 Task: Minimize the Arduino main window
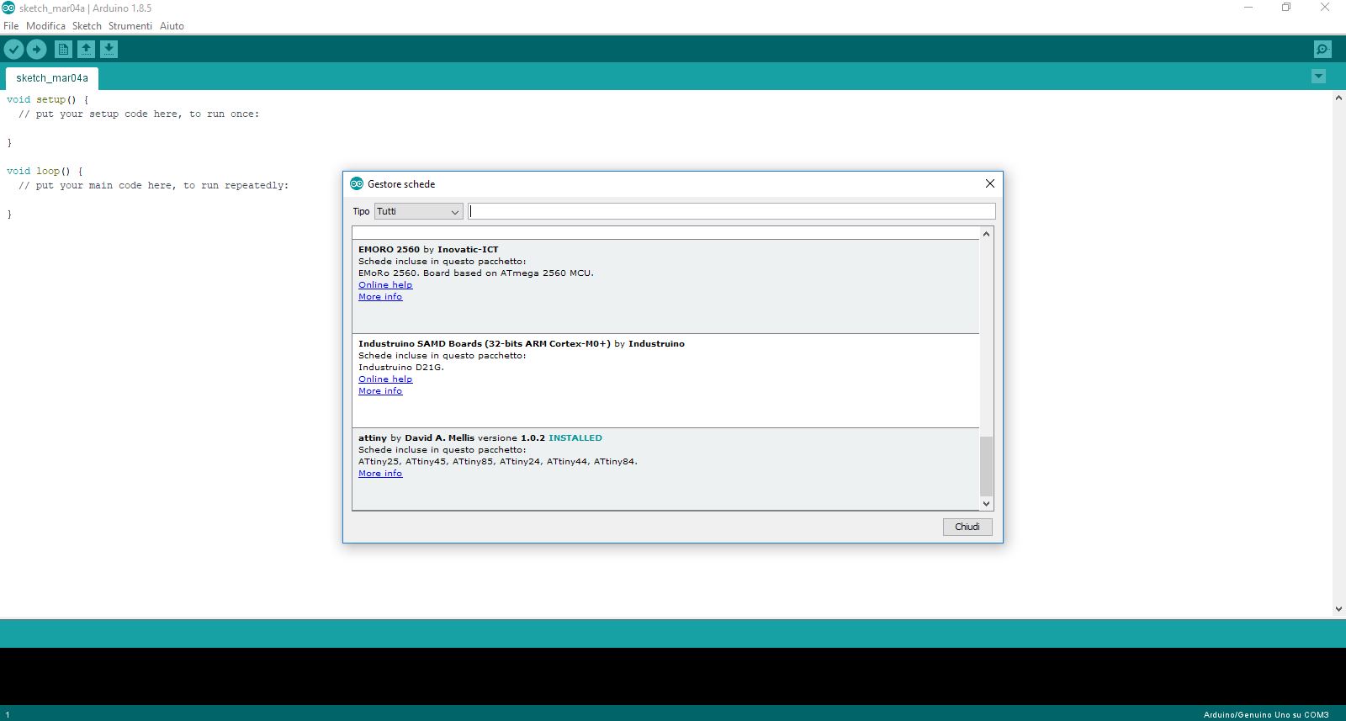click(x=1248, y=8)
